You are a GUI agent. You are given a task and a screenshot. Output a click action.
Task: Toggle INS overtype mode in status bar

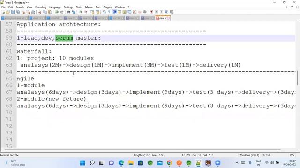click(x=292, y=155)
